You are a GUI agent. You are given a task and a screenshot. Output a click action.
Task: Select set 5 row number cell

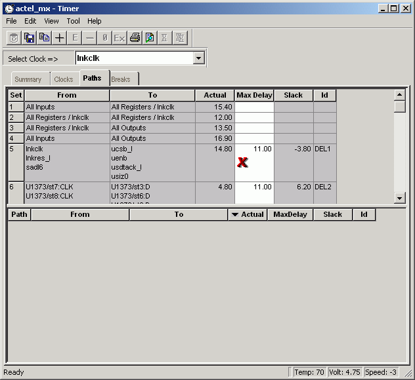[16, 162]
